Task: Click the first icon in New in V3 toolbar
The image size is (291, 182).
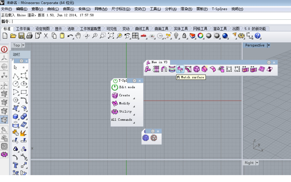Action: click(x=148, y=69)
